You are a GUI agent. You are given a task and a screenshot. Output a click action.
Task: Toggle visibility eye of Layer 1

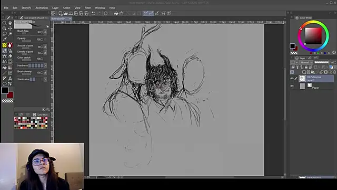(292, 79)
